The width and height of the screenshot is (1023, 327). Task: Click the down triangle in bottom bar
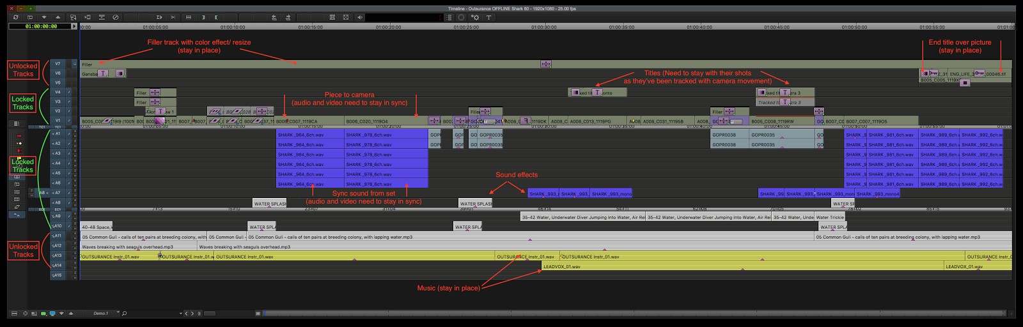[x=61, y=314]
